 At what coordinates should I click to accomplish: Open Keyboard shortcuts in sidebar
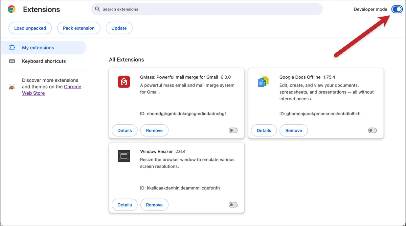[43, 61]
